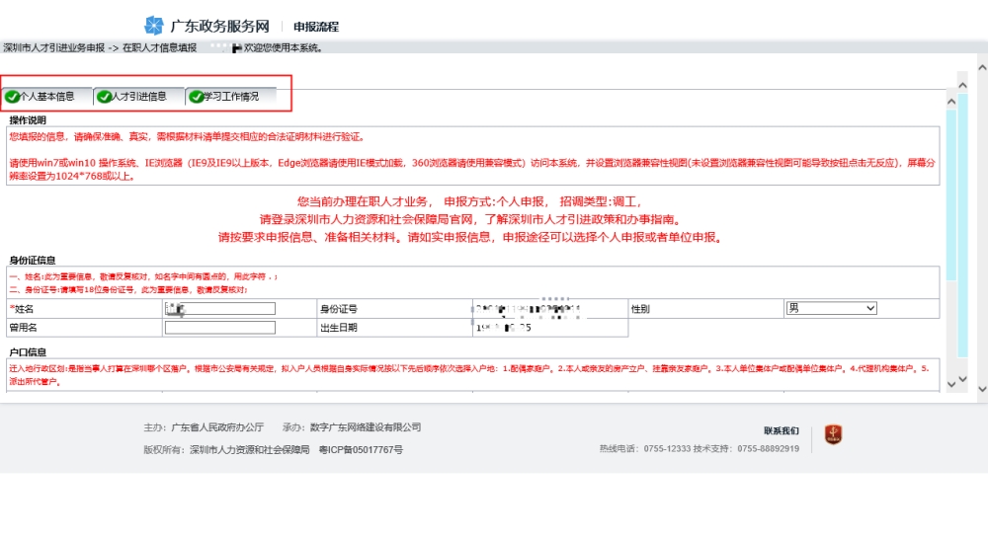Click the 版权所有：深圳市人力资源和社会保障局 text
This screenshot has height=539, width=988.
pyautogui.click(x=227, y=449)
